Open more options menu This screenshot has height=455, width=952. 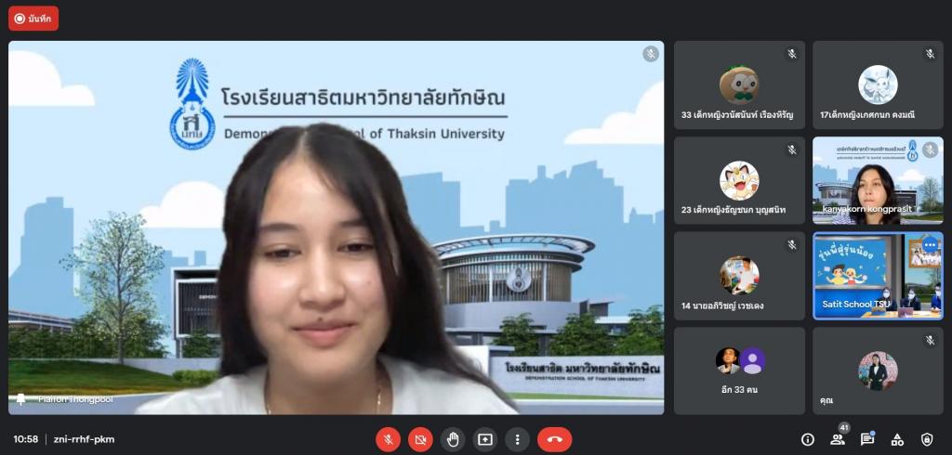click(x=517, y=439)
